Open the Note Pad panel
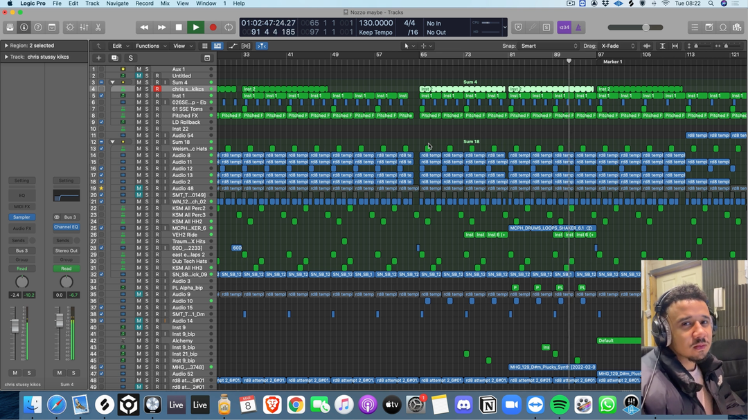Viewport: 748px width, 420px height. pos(709,28)
